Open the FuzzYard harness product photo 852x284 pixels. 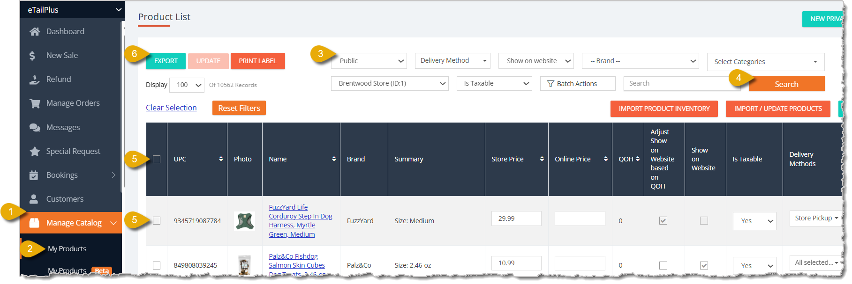(244, 221)
